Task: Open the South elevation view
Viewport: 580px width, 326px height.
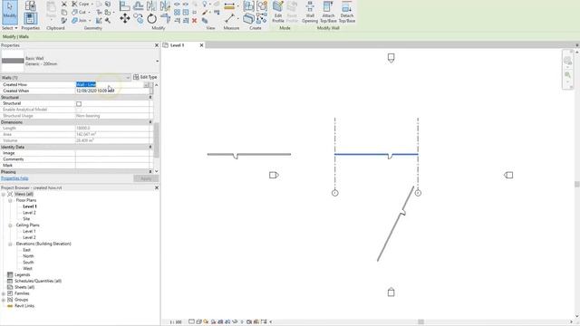Action: click(28, 263)
